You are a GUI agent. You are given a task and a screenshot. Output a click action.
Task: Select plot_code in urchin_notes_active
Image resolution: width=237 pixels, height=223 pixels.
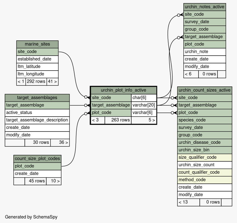(x=205, y=44)
